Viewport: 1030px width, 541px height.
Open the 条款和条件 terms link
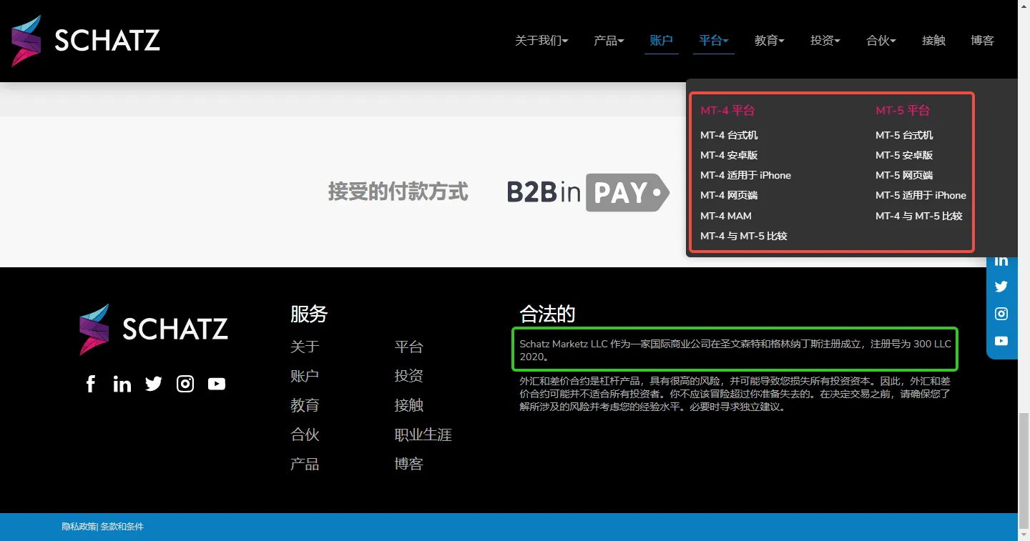click(122, 527)
